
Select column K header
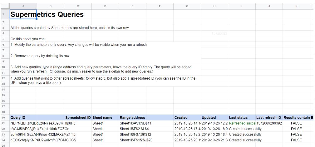click(297, 6)
